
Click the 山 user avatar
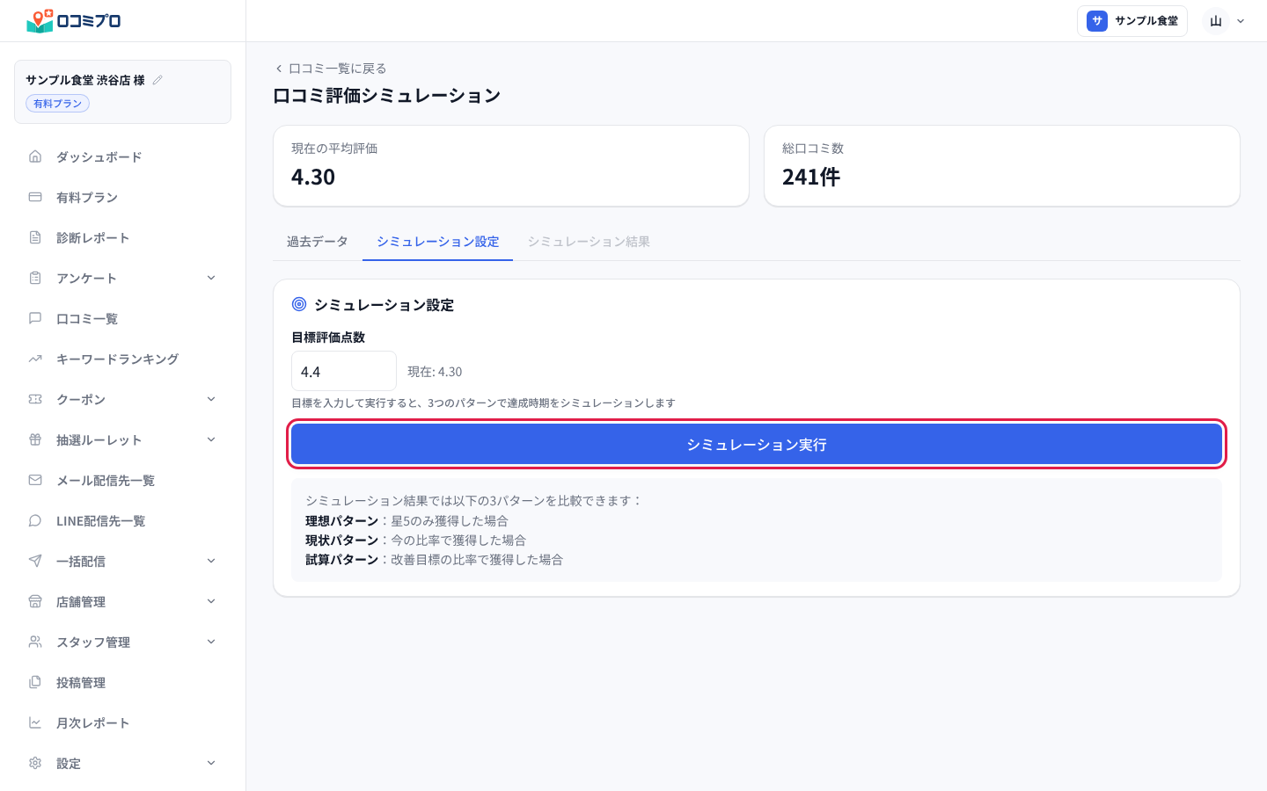[1216, 21]
